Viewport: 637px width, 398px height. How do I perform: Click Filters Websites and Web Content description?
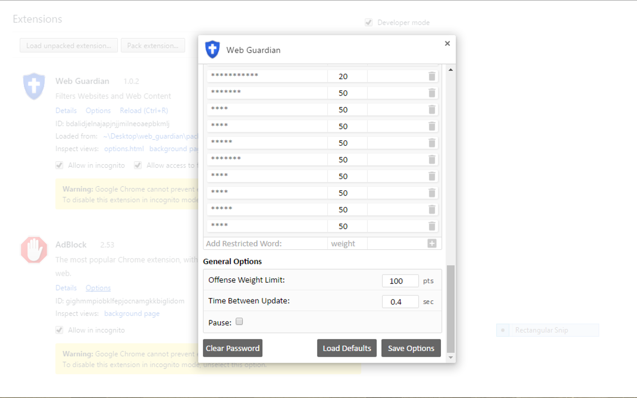point(113,96)
